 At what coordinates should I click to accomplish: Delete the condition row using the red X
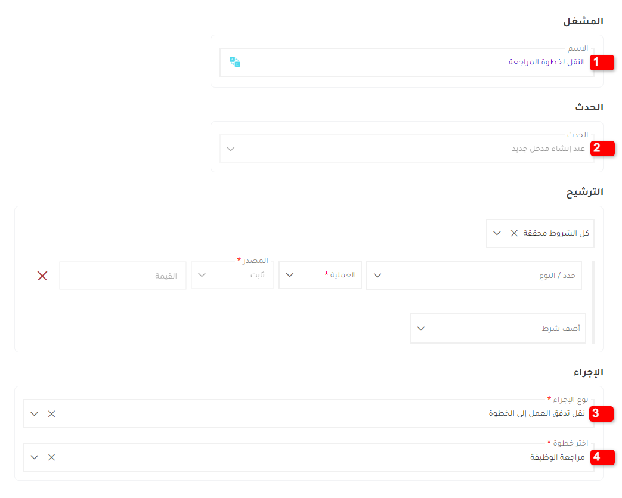42,276
